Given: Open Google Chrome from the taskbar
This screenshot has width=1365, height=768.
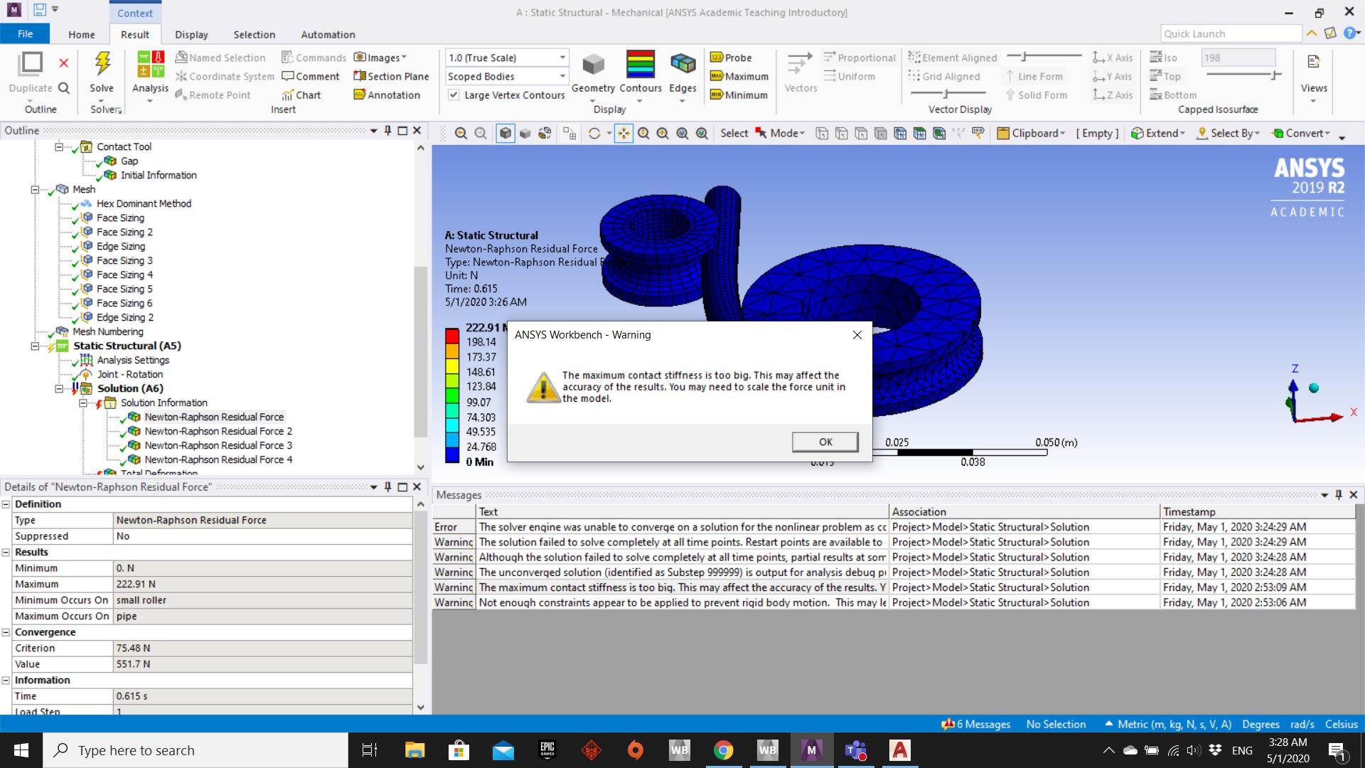Looking at the screenshot, I should (x=723, y=750).
